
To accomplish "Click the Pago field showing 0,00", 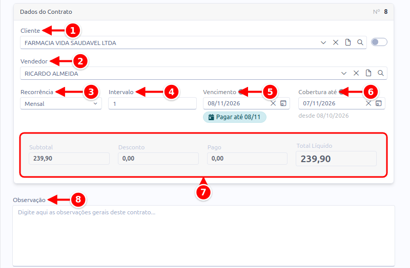I will pos(247,159).
